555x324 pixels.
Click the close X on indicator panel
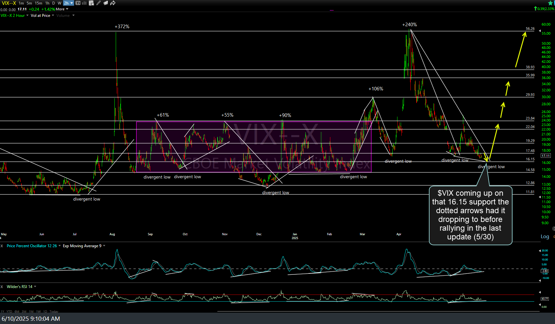[x=2, y=246]
